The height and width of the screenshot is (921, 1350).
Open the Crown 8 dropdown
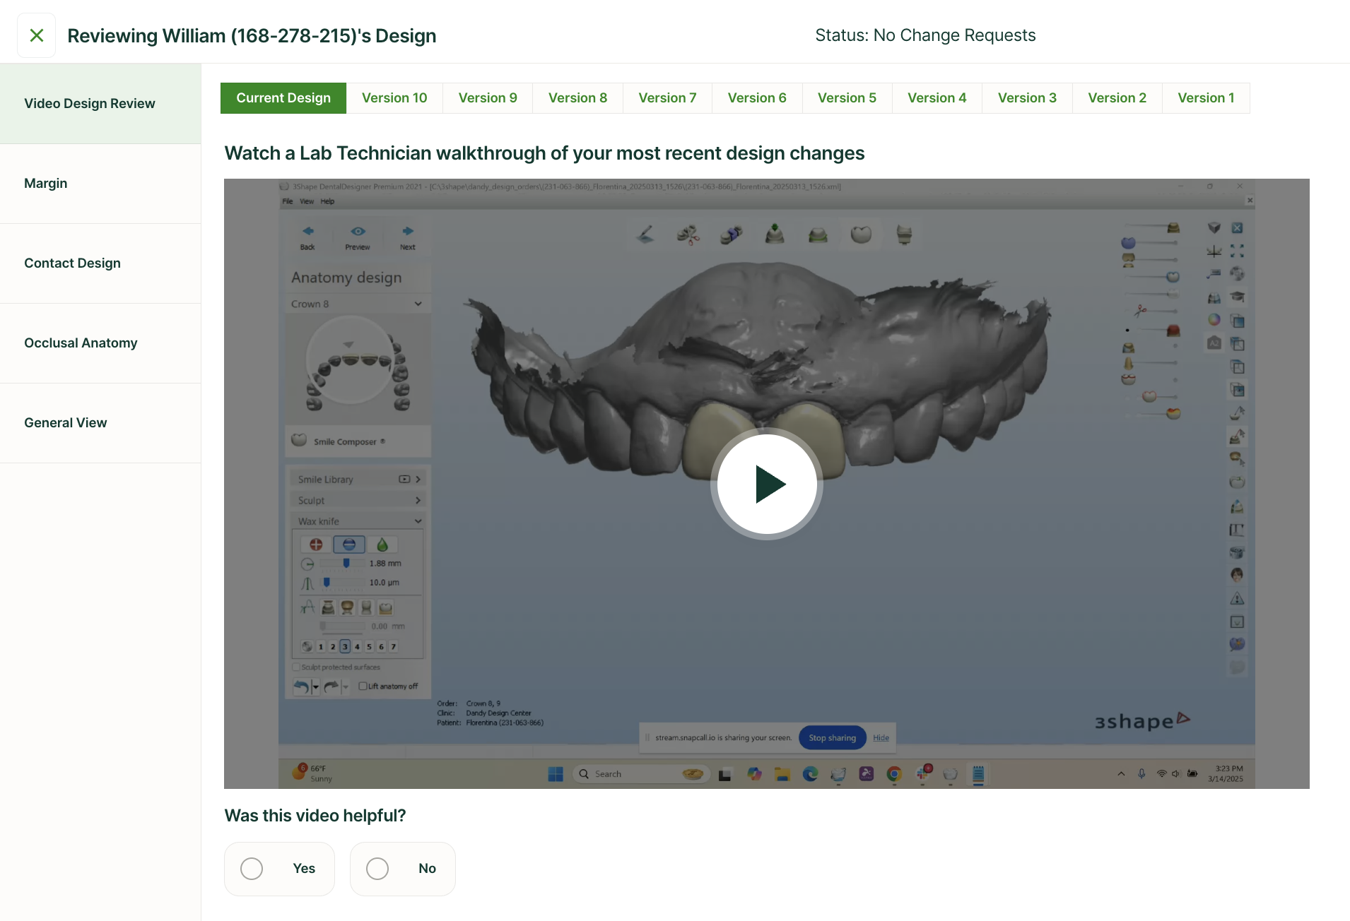point(418,304)
